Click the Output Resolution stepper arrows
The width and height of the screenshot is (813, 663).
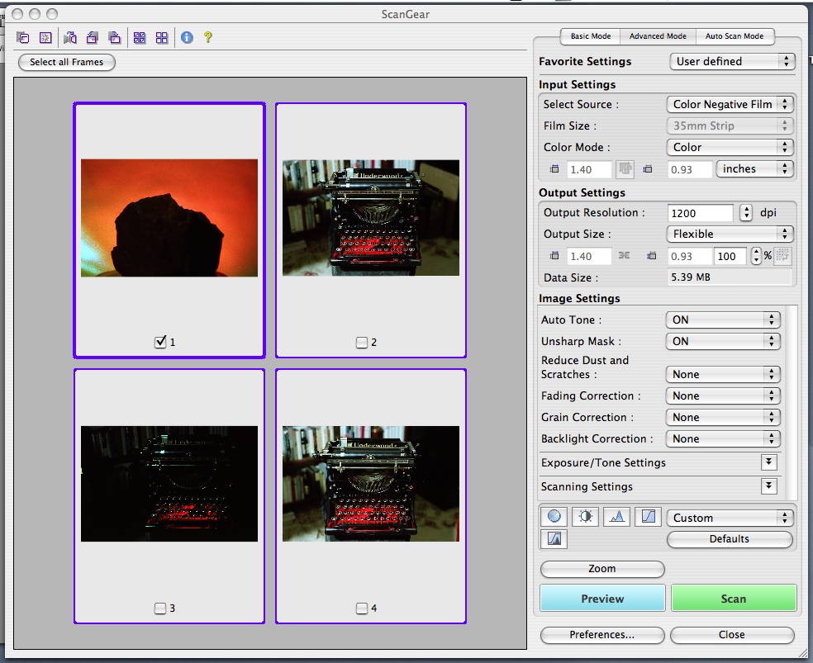tap(746, 213)
